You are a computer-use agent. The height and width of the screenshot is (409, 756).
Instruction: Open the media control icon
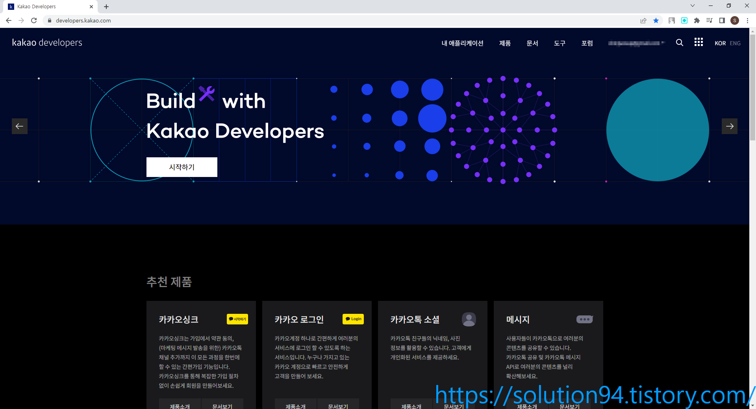710,20
